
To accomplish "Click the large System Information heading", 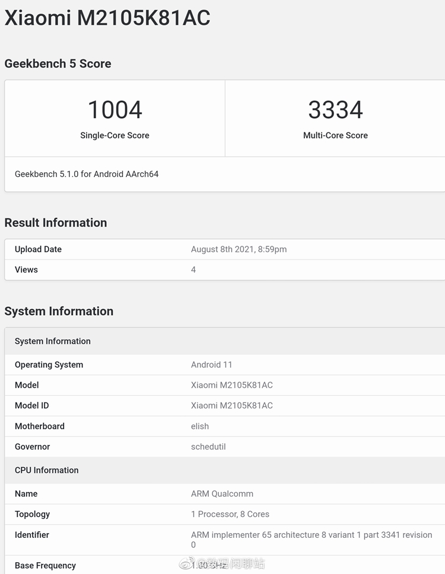I will tap(59, 311).
